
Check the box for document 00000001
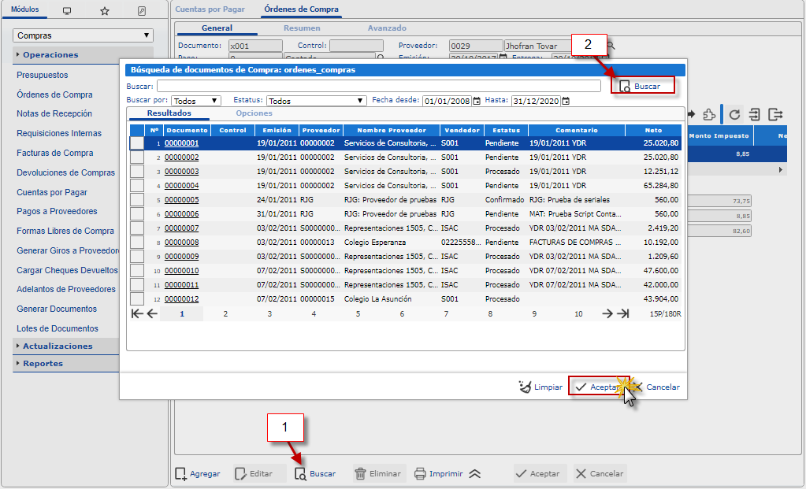(x=137, y=143)
